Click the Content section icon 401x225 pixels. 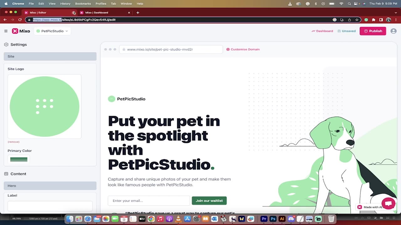[6, 174]
